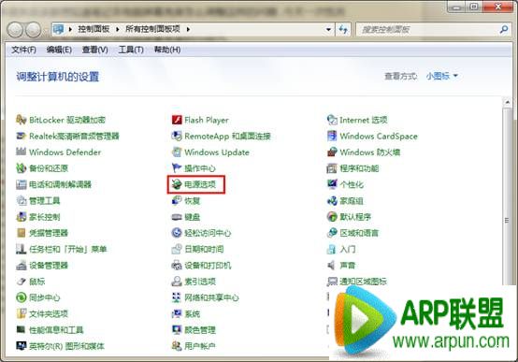Image resolution: width=518 pixels, height=362 pixels.
Task: Open the 键盘 keyboard icon
Action: [177, 217]
